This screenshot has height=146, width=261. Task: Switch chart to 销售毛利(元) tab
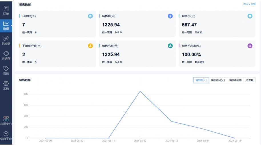(218, 80)
